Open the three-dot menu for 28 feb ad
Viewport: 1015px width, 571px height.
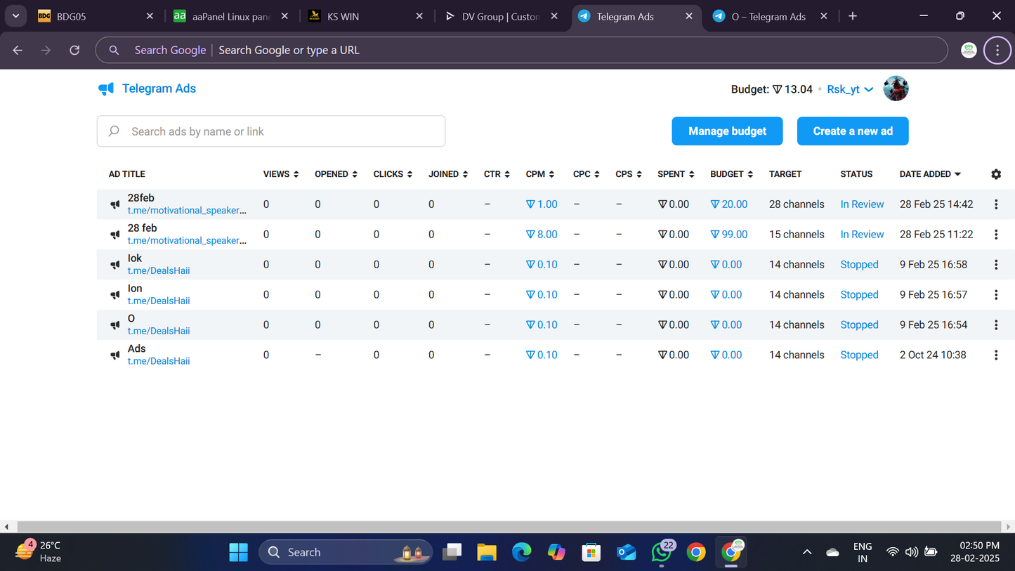tap(996, 235)
